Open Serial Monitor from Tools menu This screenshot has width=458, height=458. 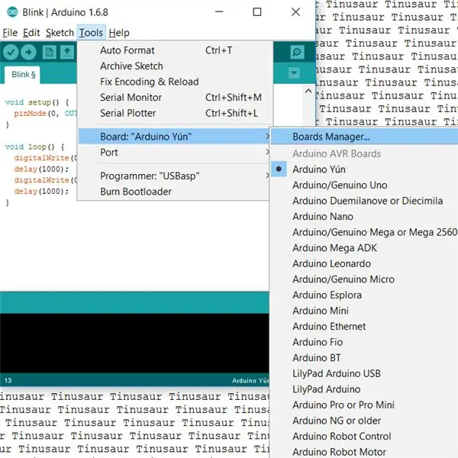[174, 97]
